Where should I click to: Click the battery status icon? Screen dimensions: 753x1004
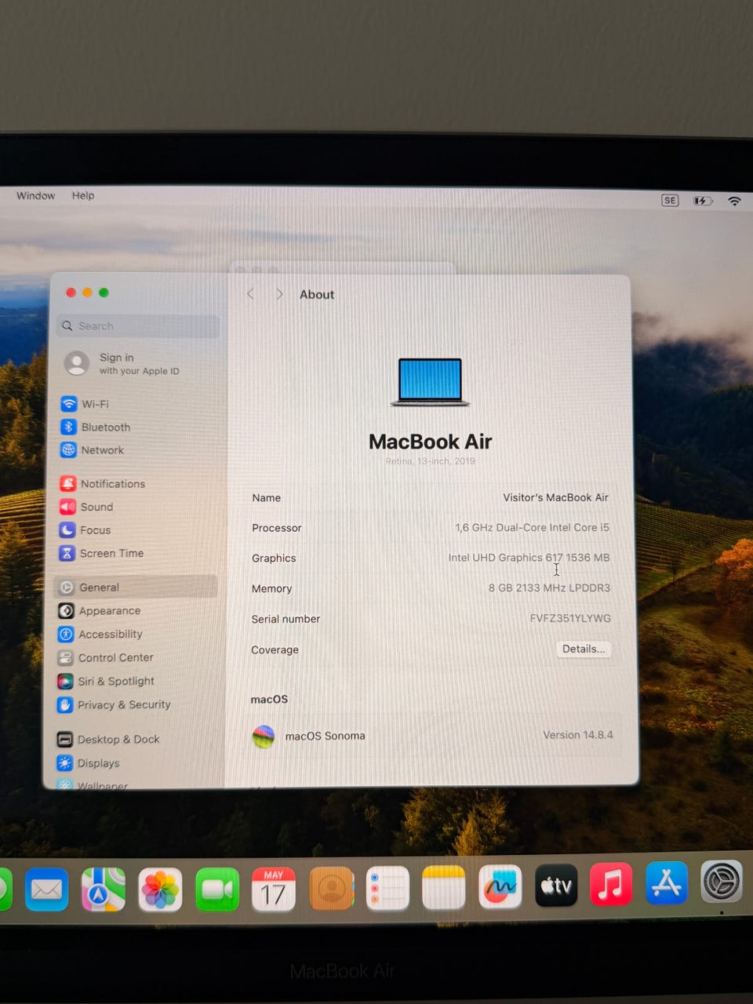(703, 201)
